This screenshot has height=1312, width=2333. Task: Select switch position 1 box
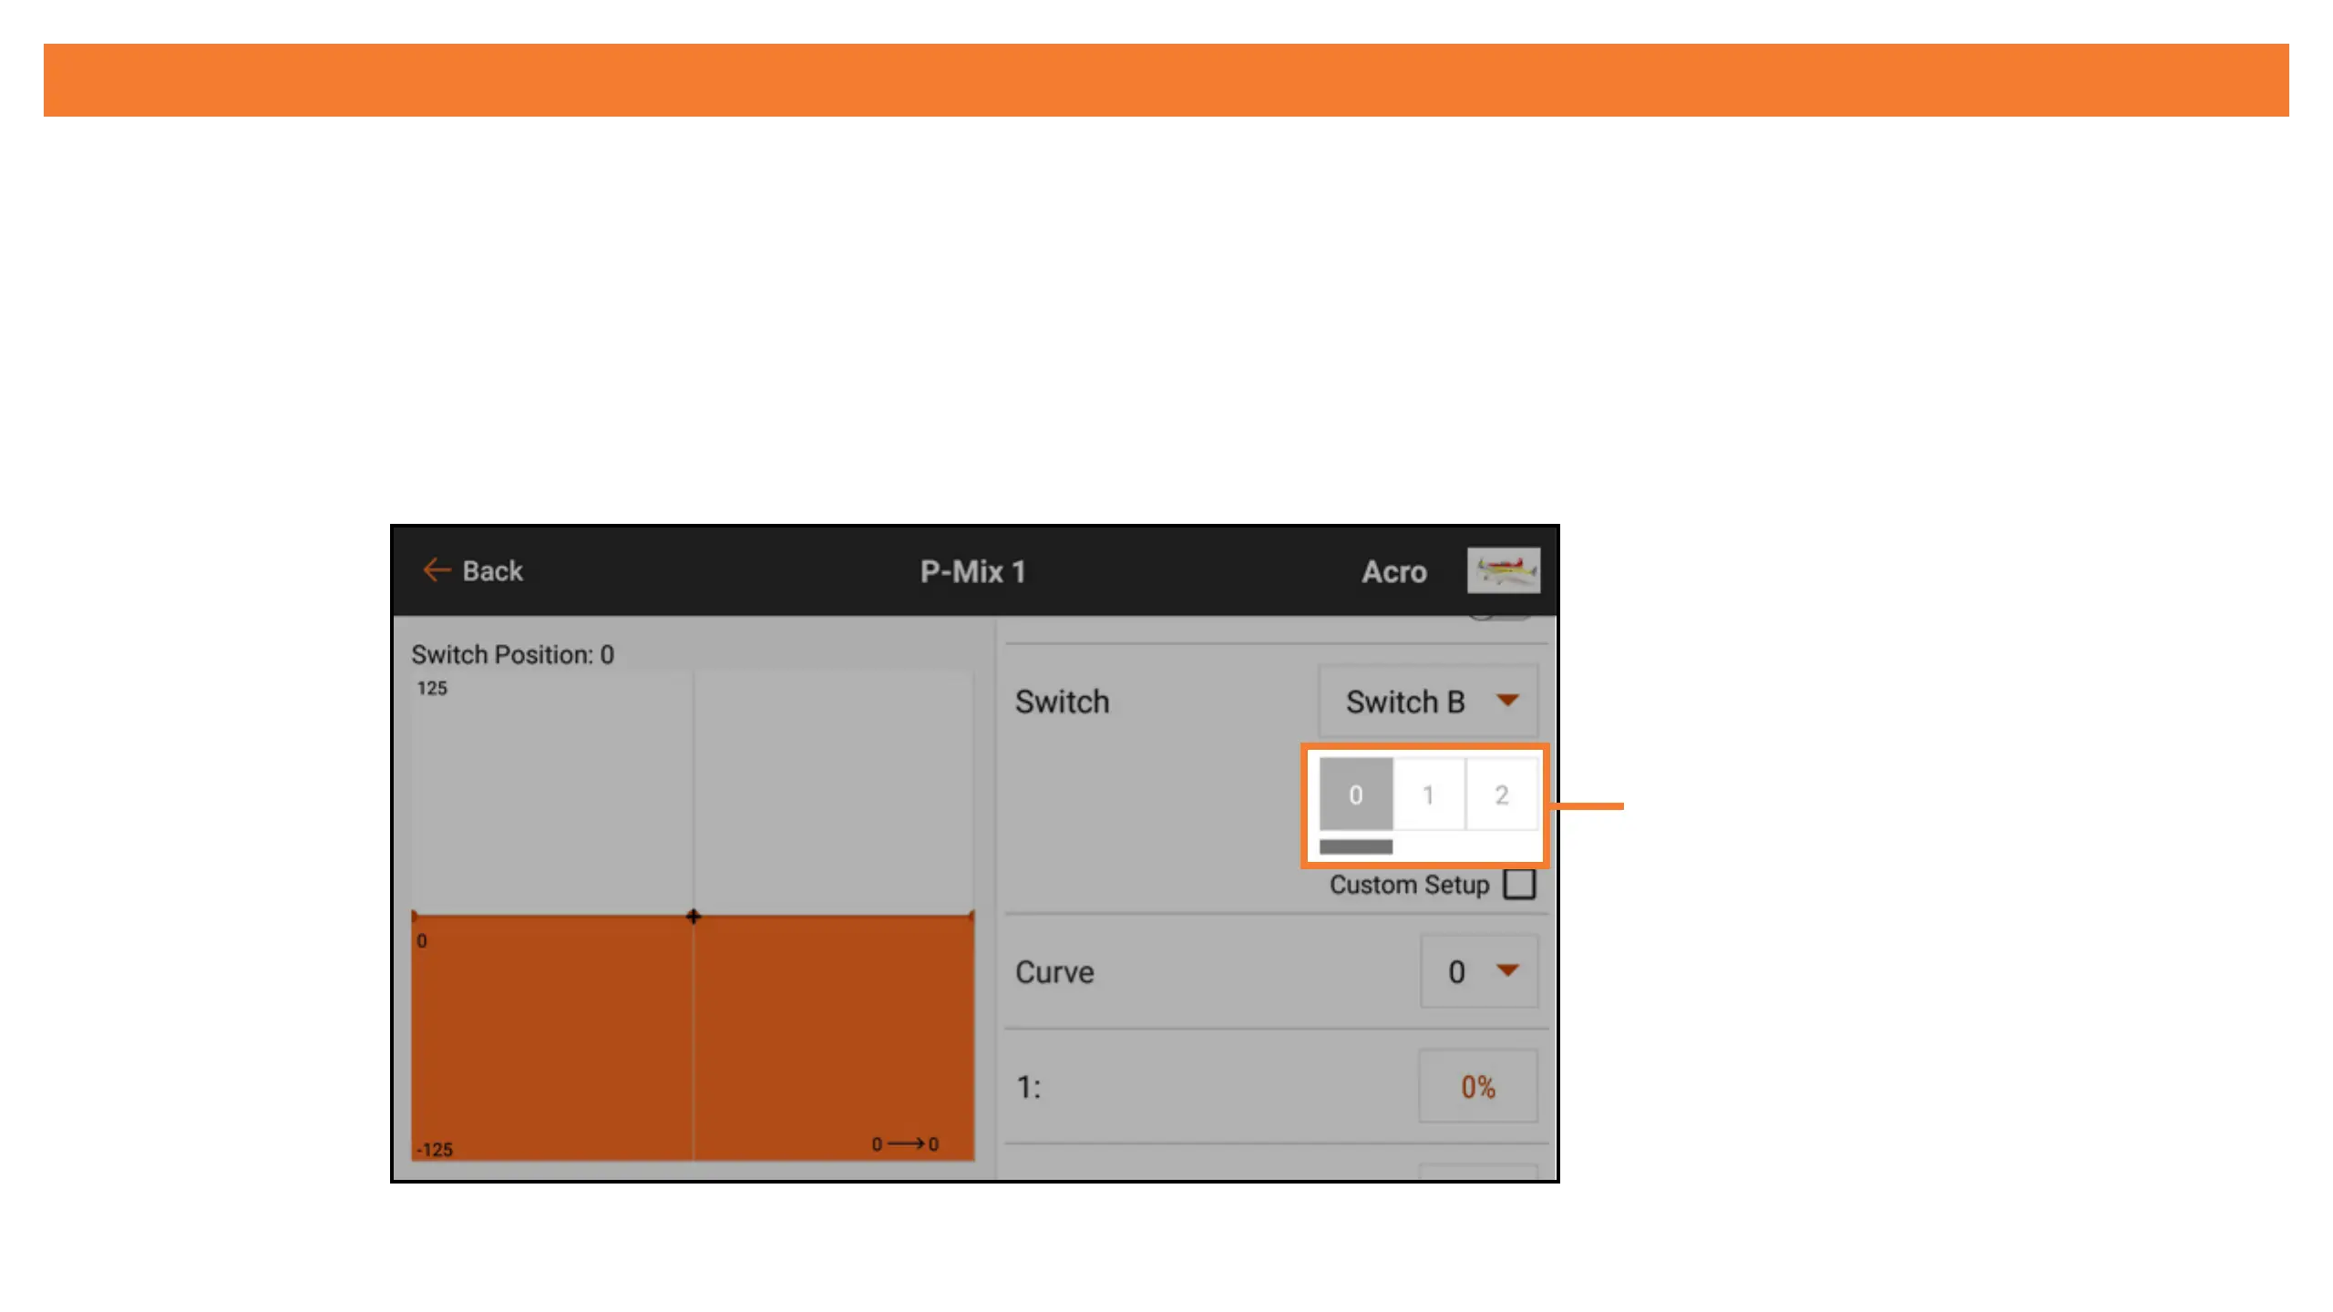[x=1428, y=794]
